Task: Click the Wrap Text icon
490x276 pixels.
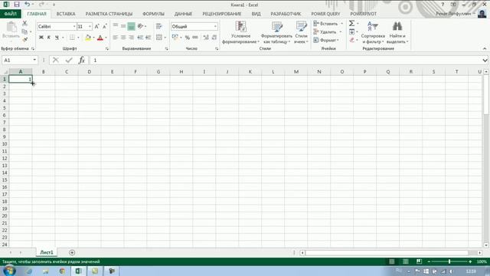Action: 159,27
